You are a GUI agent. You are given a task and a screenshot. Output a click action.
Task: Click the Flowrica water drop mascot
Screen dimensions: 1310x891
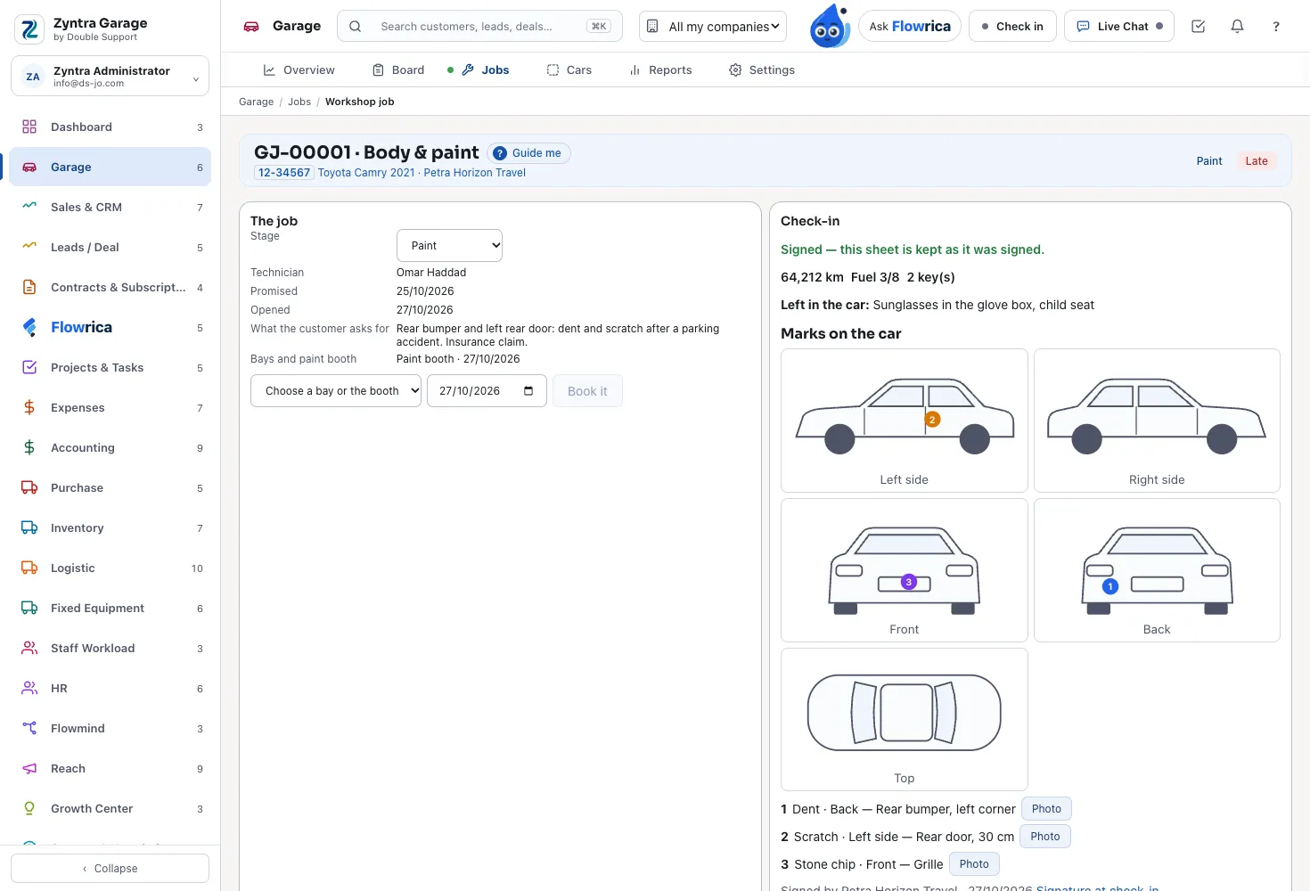click(829, 26)
